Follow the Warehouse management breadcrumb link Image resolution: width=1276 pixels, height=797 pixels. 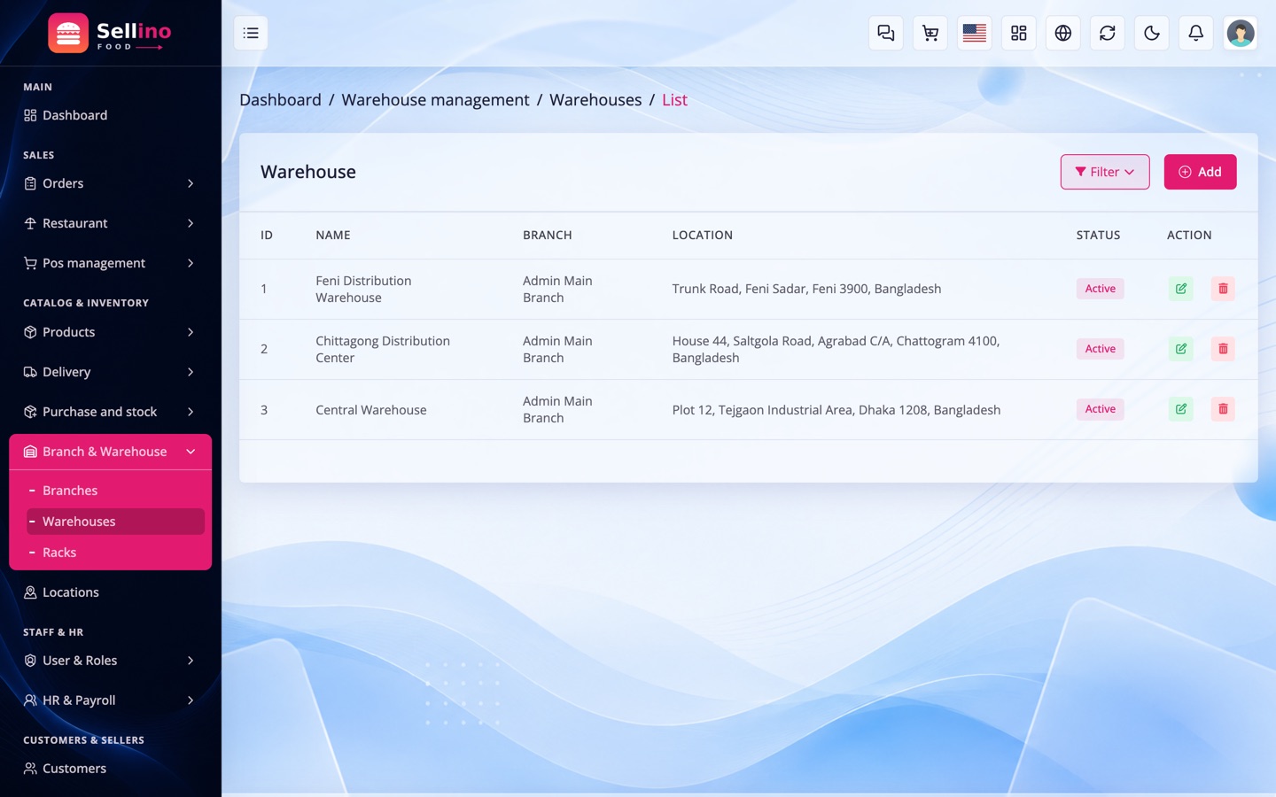click(x=435, y=100)
